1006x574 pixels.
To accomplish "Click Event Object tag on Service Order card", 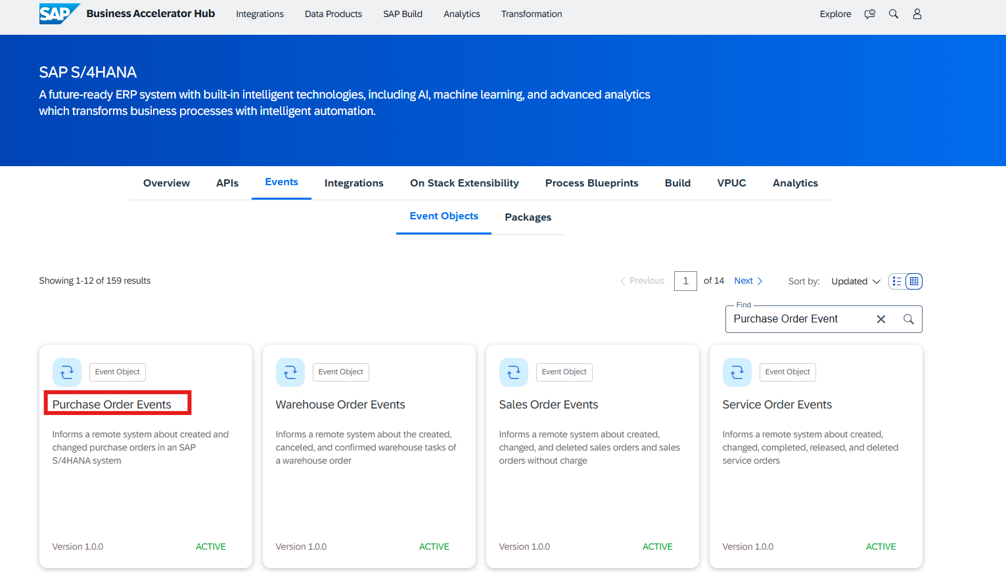I will [x=788, y=372].
